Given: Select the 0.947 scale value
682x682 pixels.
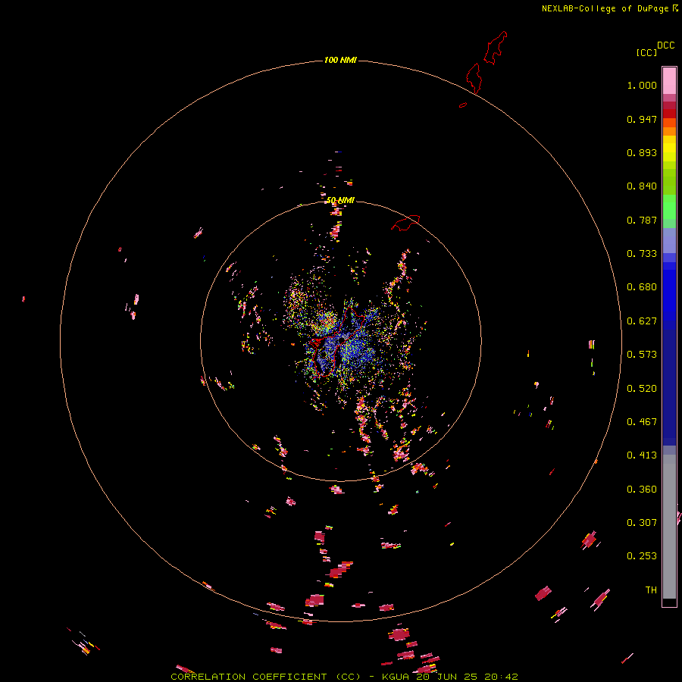Looking at the screenshot, I should [x=642, y=119].
